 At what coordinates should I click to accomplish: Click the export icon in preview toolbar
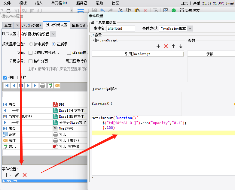click(50, 86)
